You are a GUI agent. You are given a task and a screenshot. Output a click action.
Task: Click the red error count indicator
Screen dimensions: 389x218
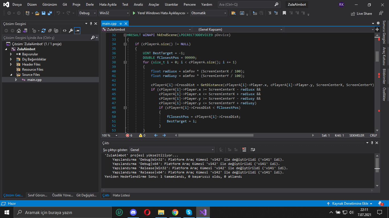(x=129, y=135)
